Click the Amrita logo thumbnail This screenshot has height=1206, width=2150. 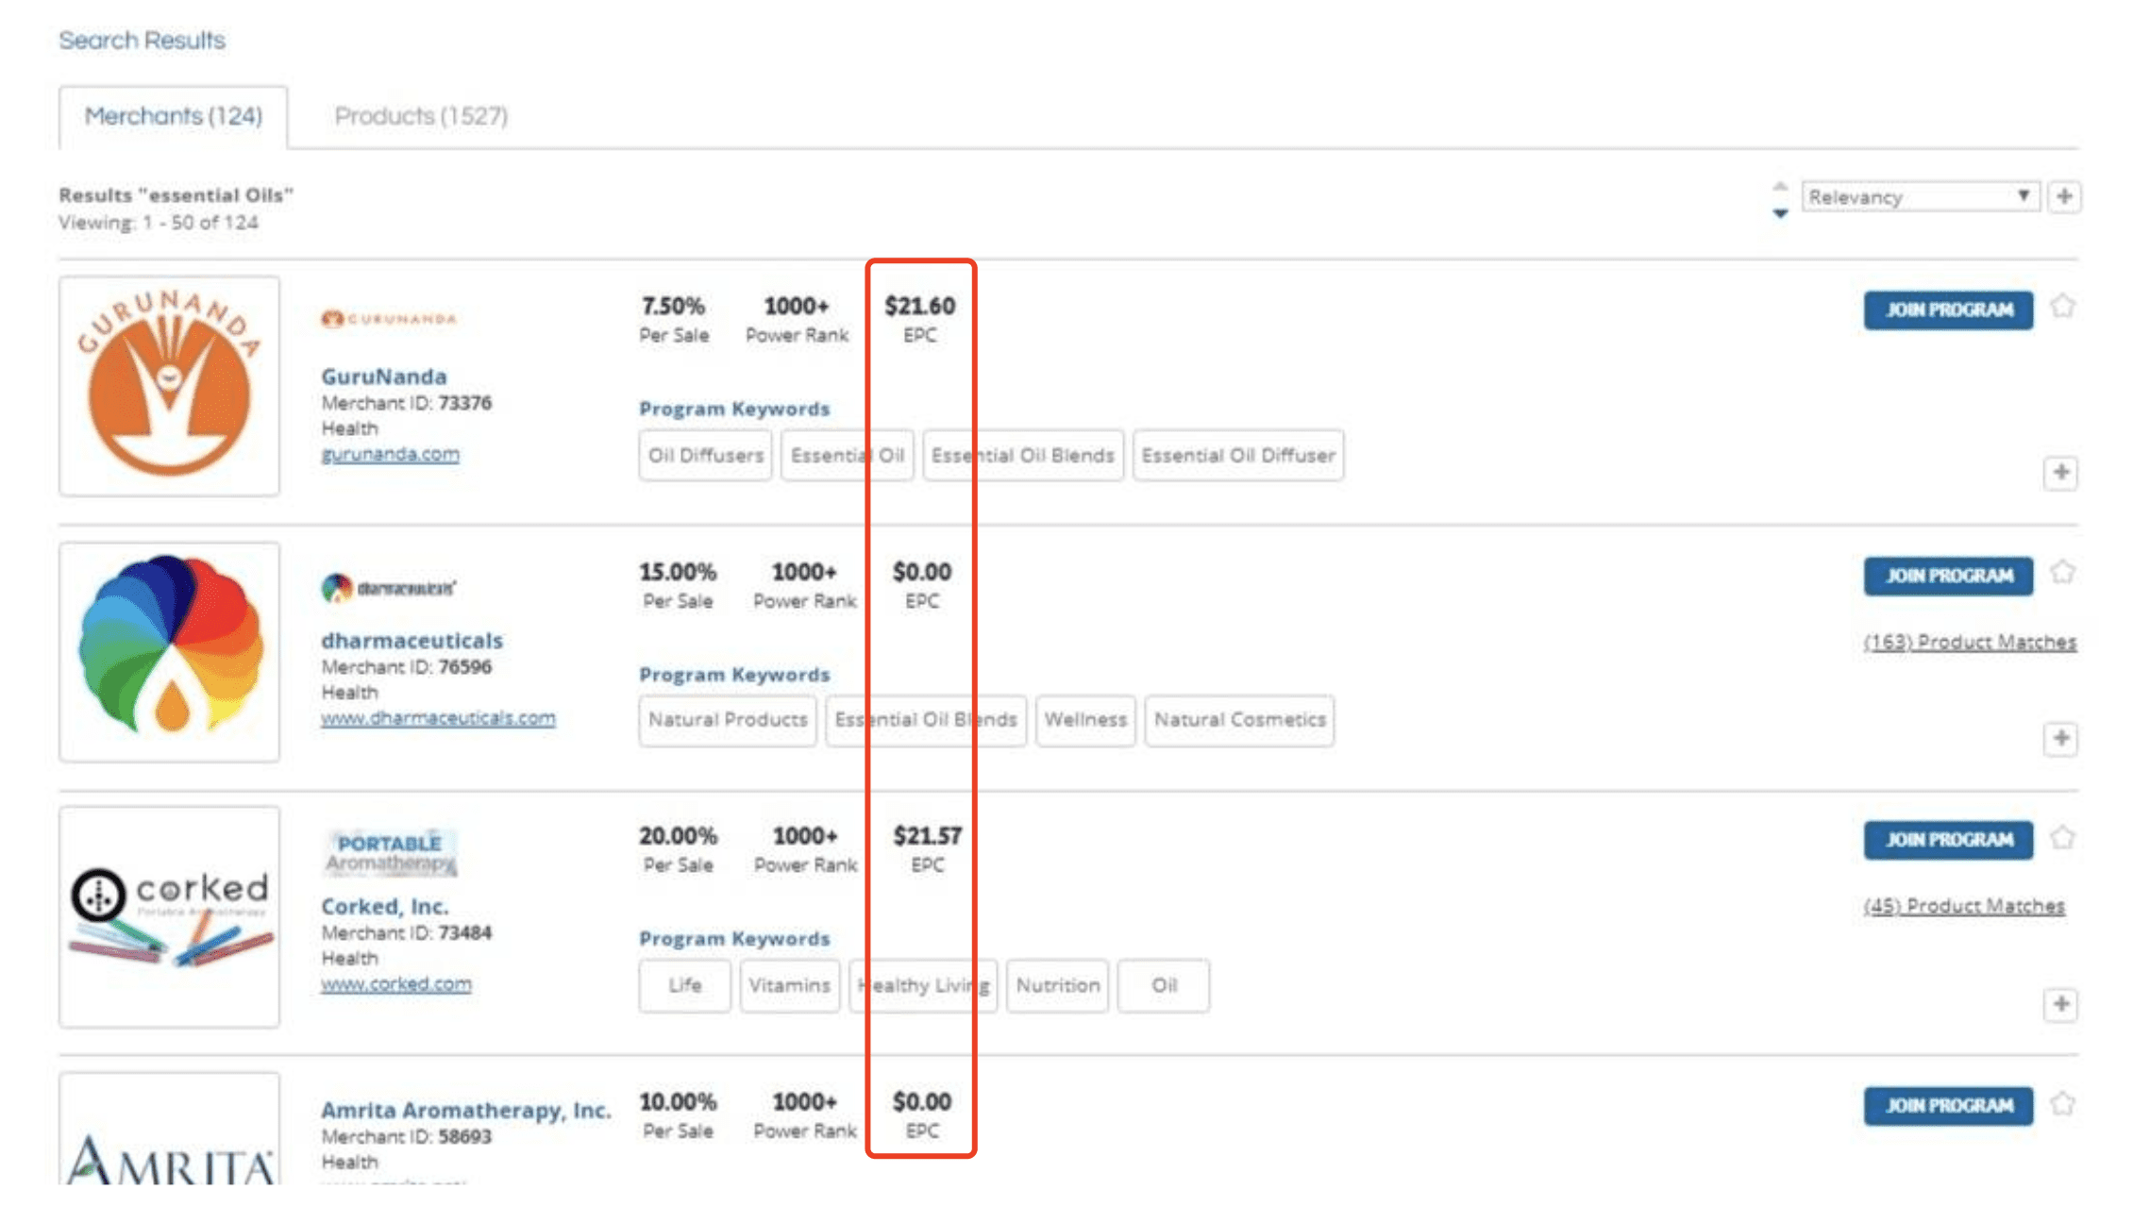click(170, 1129)
